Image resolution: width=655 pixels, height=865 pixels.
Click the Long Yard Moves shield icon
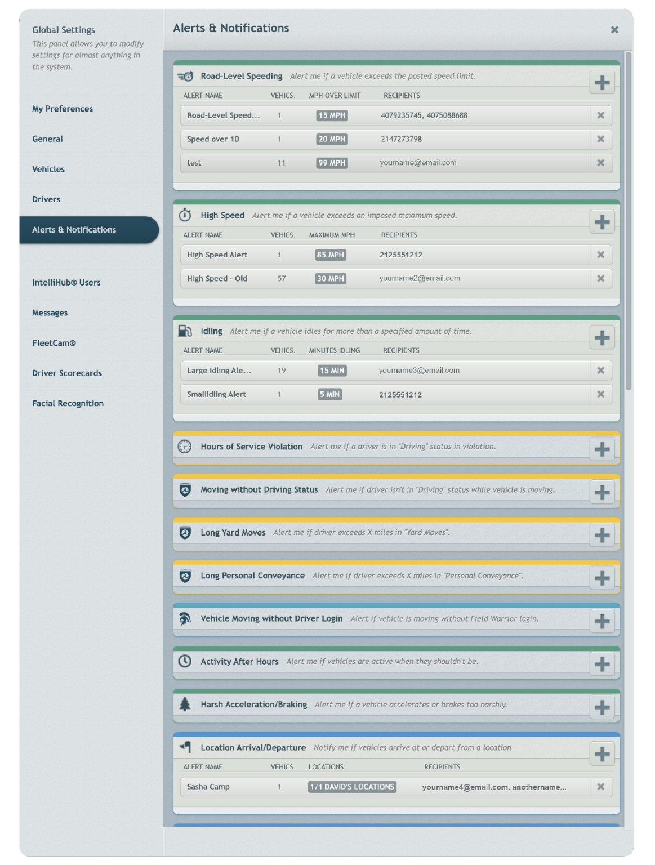pos(185,532)
